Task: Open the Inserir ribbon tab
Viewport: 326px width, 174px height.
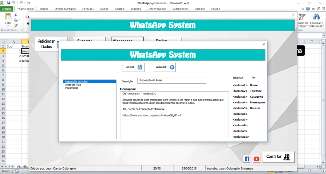Action: [x=44, y=9]
